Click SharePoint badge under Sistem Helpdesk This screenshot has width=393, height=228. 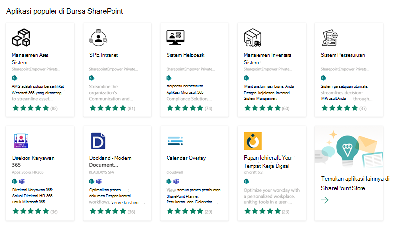coord(169,78)
